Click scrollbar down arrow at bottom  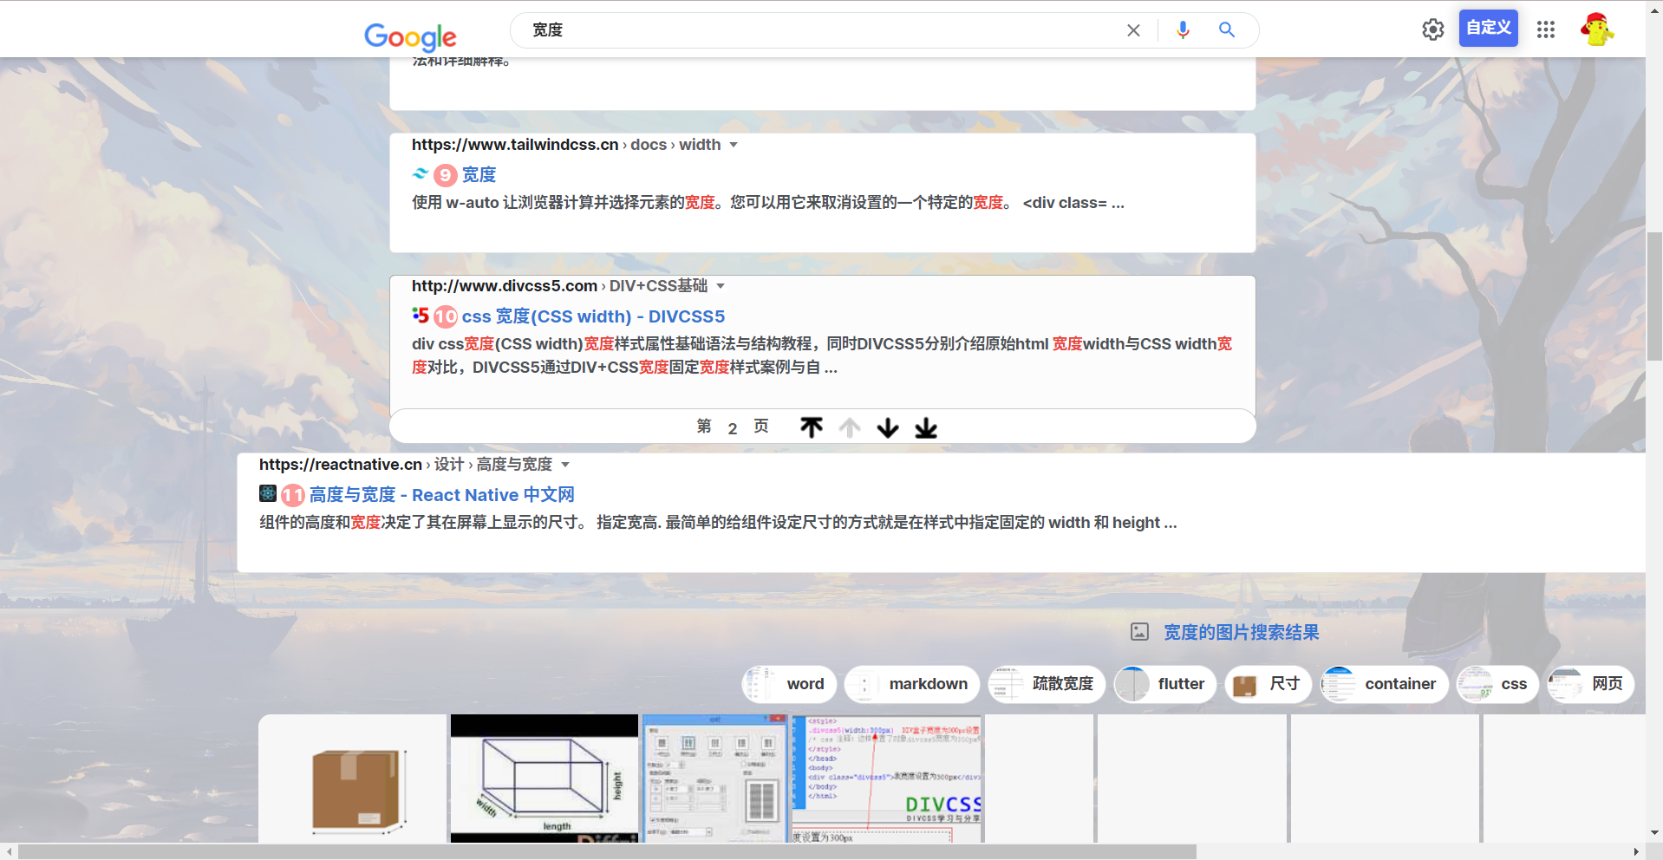[x=1654, y=833]
